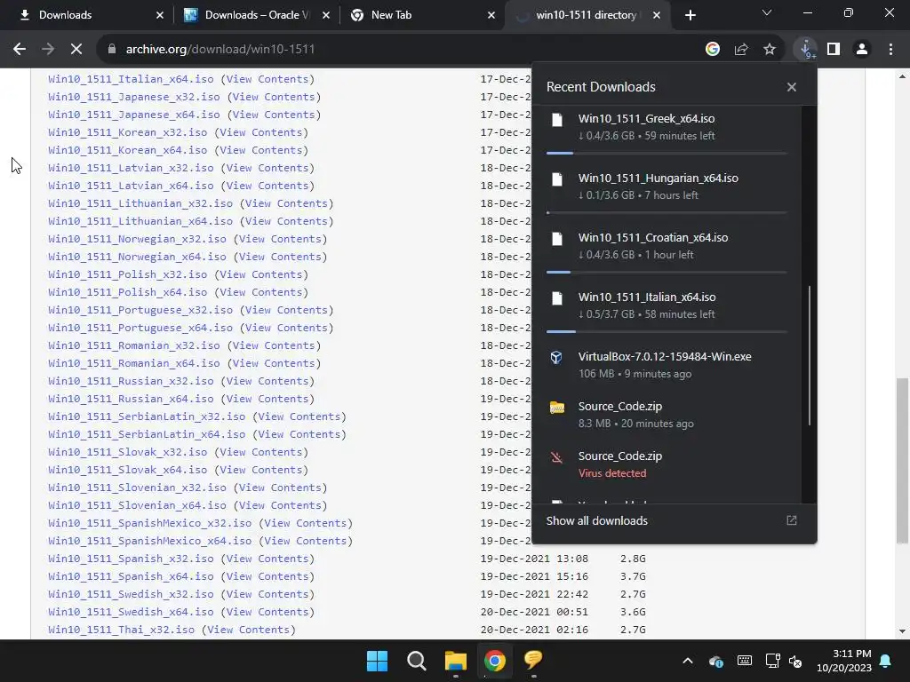The height and width of the screenshot is (682, 910).
Task: Click the VirtualBox installer icon in downloads
Action: [x=556, y=357]
